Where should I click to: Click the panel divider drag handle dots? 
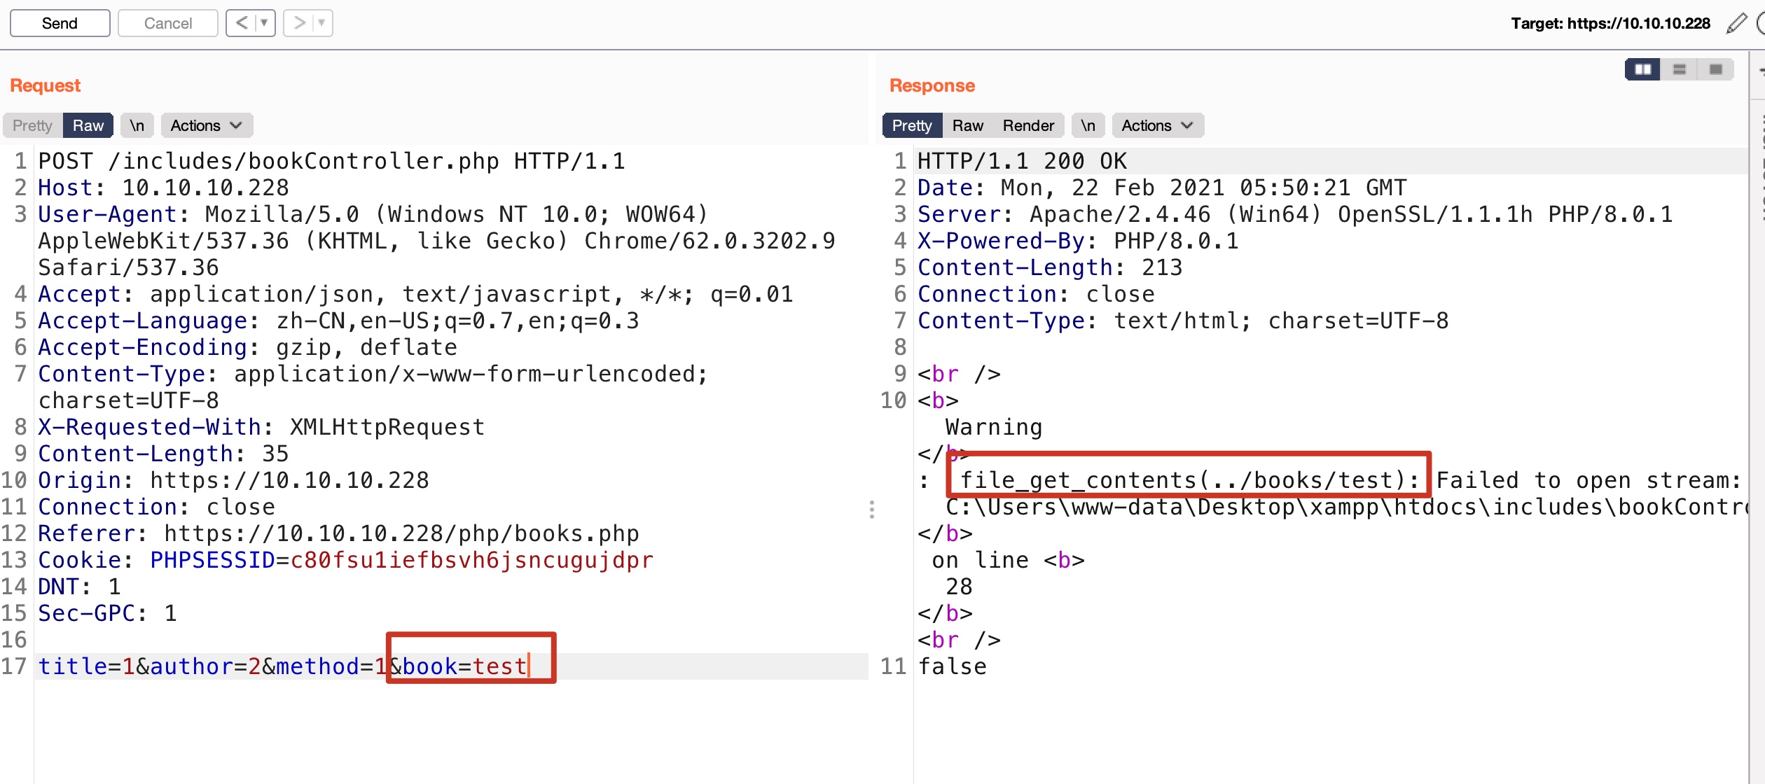coord(872,509)
